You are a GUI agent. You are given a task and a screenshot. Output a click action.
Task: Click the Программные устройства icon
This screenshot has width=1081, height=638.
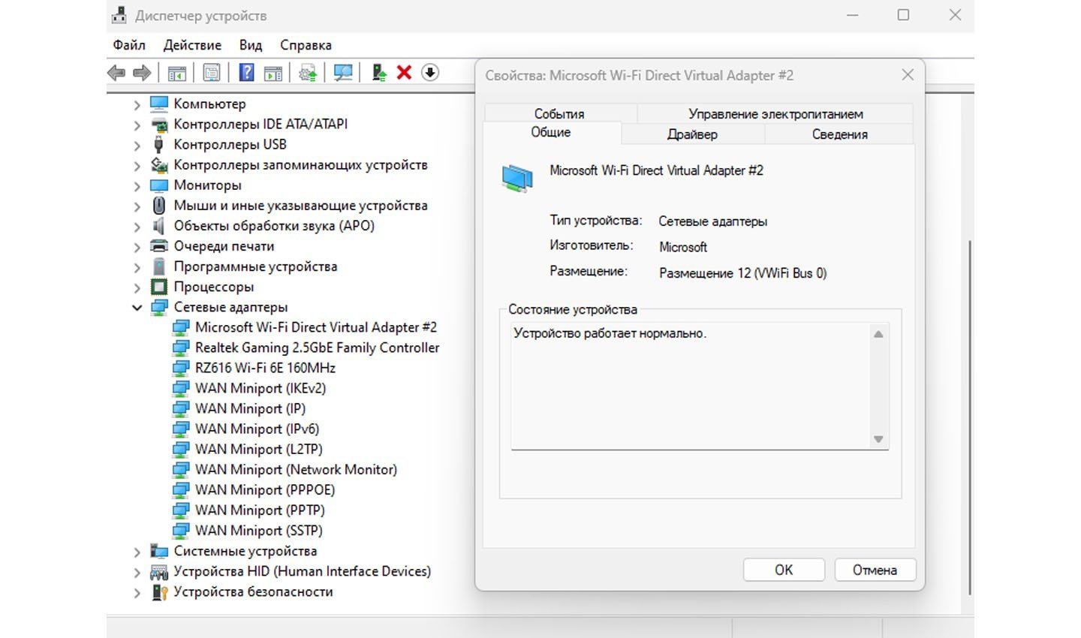[x=158, y=266]
